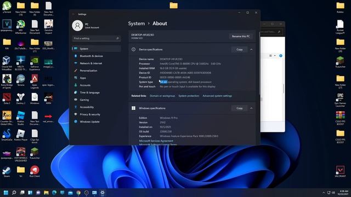Viewport: 351px width, 197px height.
Task: Open the Chat taskbar icon
Action: tap(38, 193)
